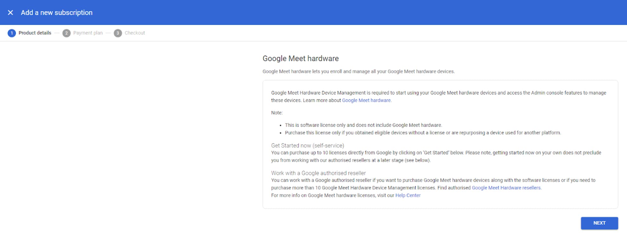The image size is (627, 244).
Task: Select the Product details step label
Action: (35, 33)
